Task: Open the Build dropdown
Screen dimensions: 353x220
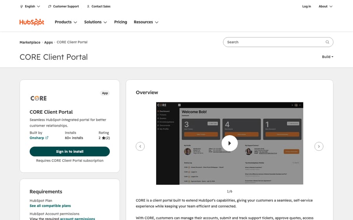Action: (x=328, y=57)
